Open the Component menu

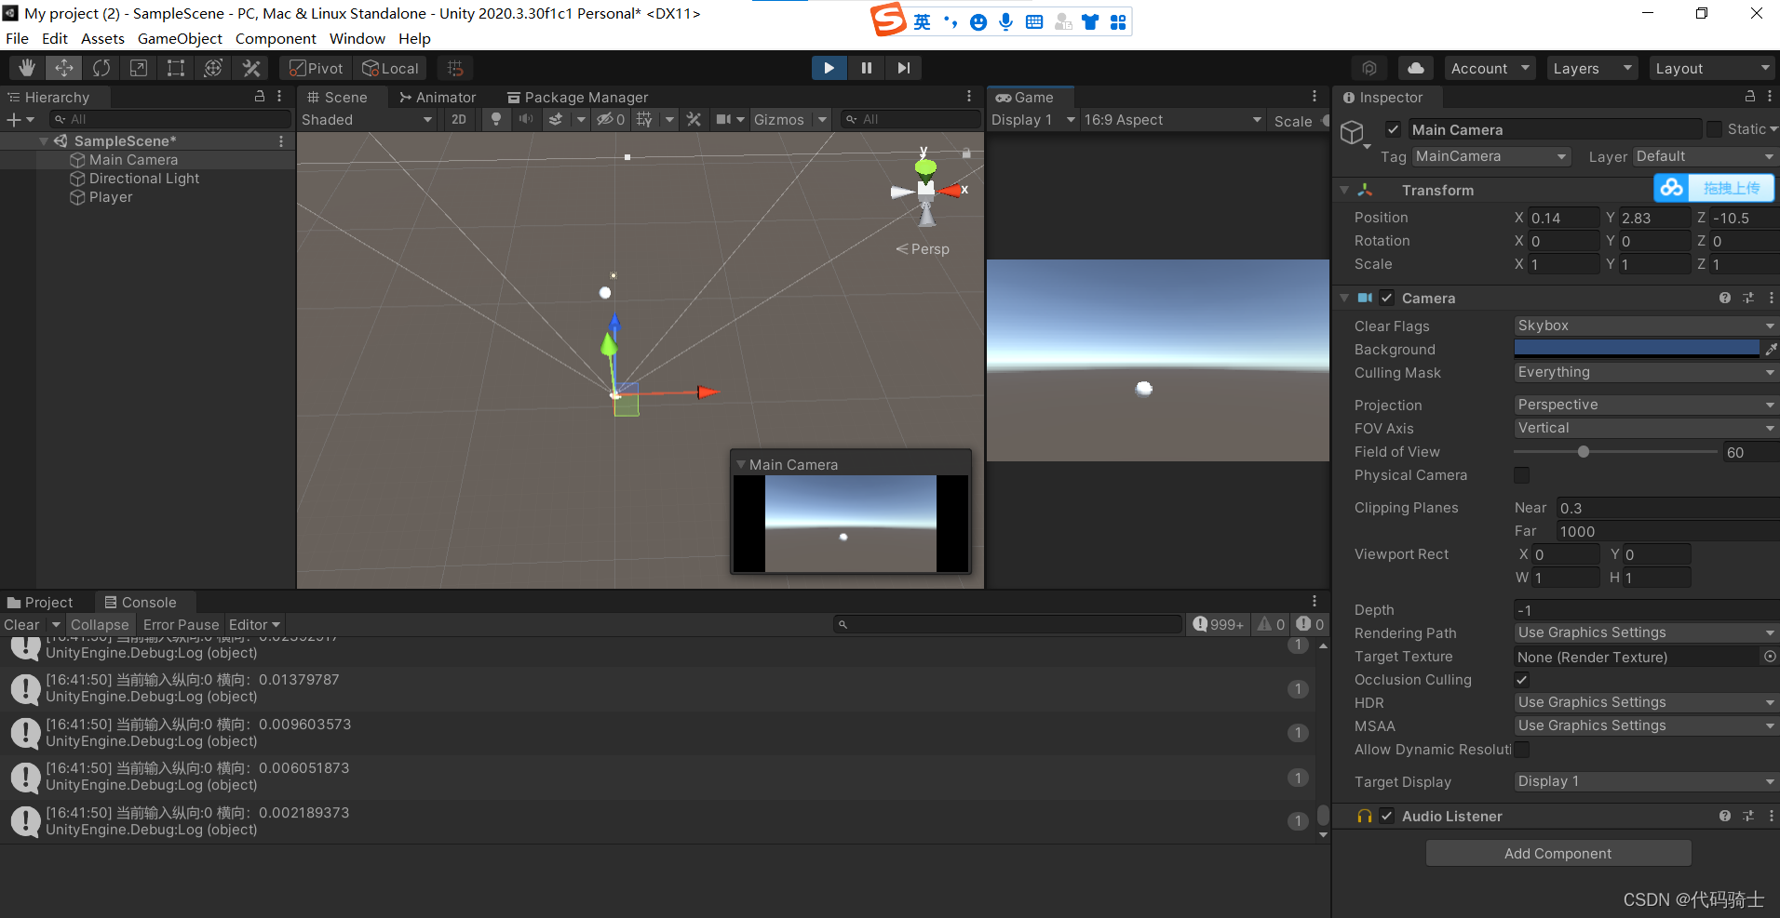(x=276, y=38)
